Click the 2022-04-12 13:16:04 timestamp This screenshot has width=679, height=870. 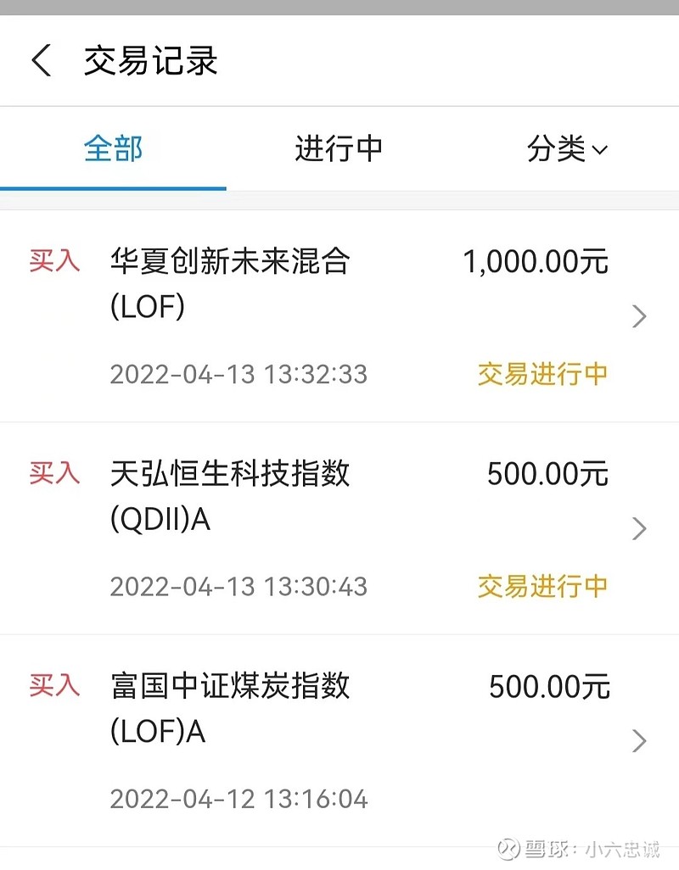[238, 799]
